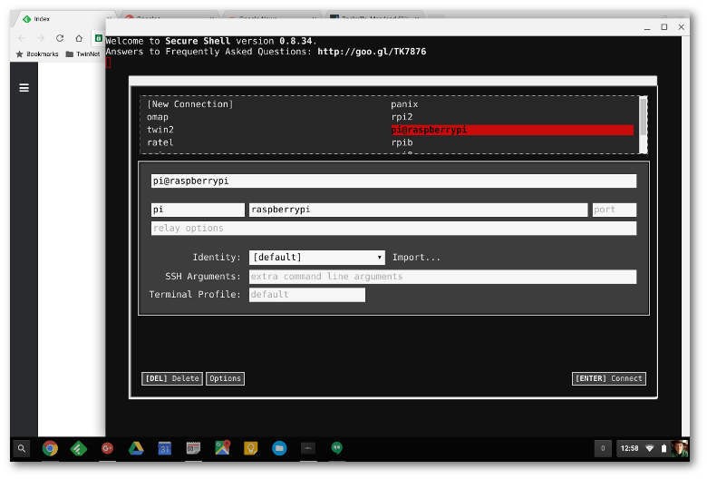Click the user avatar in the system tray
Viewport: 707px width, 479px height.
680,448
